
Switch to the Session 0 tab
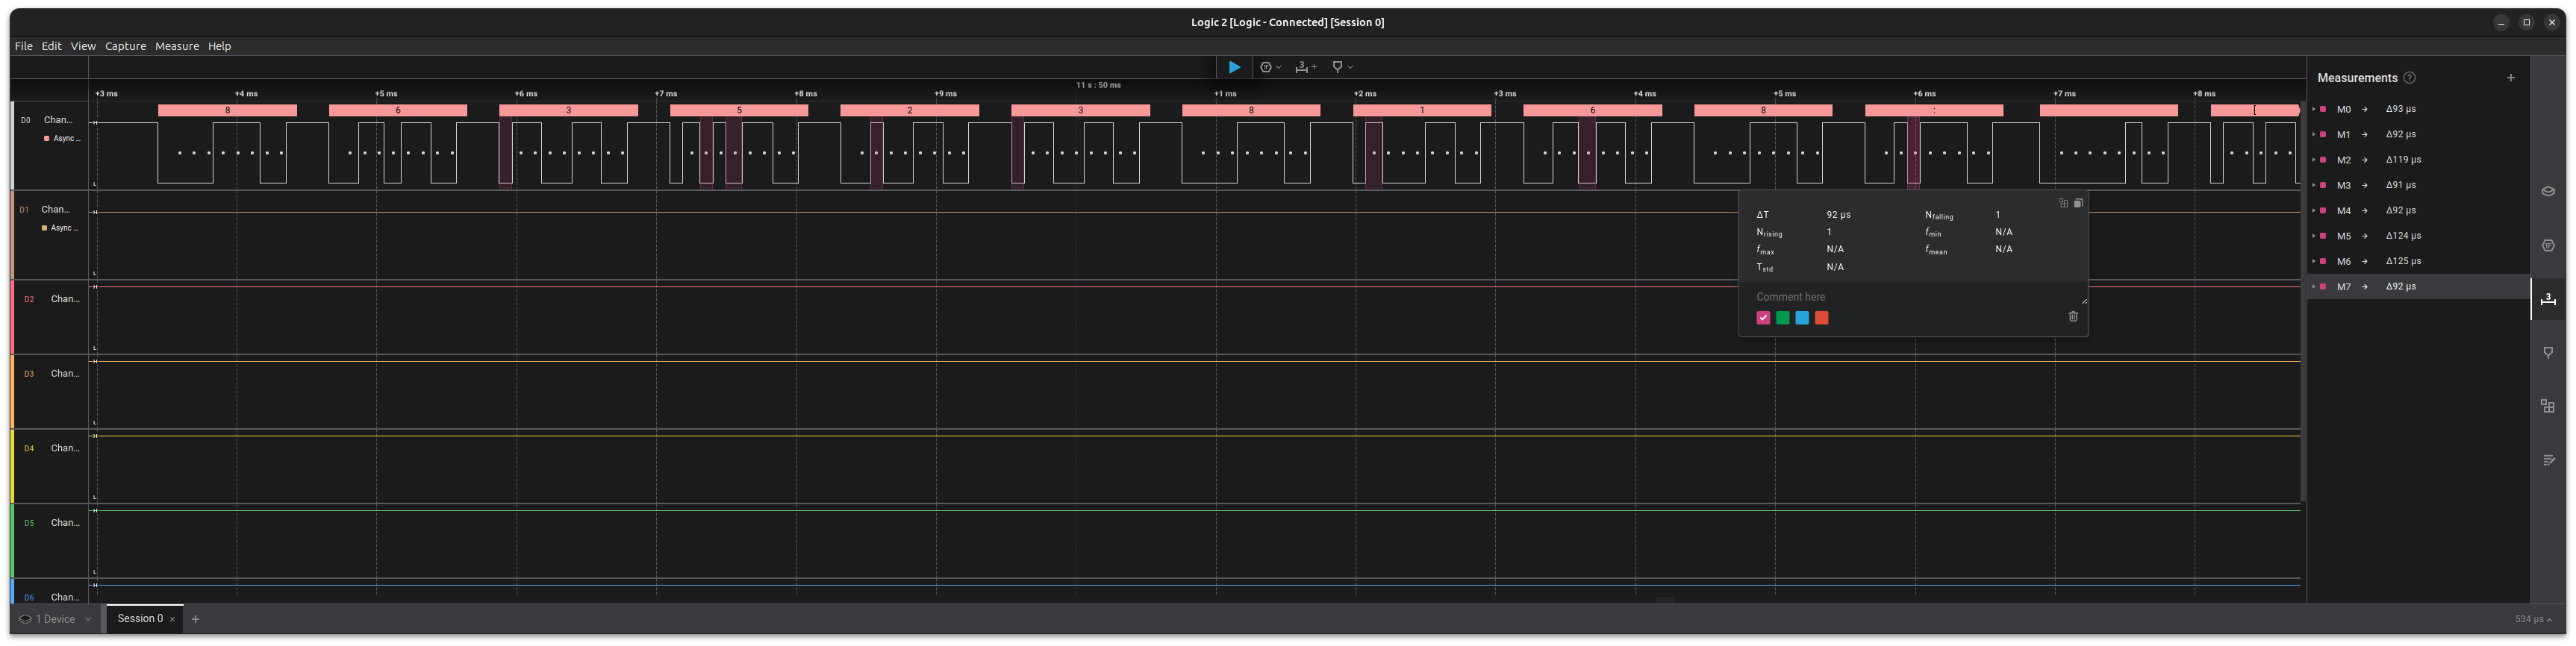click(x=140, y=619)
